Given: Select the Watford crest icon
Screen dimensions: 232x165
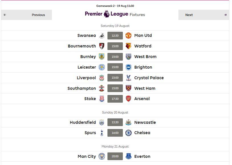Looking at the screenshot, I should (x=129, y=46).
